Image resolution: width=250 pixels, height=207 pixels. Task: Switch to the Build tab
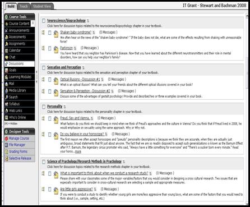click(x=11, y=6)
